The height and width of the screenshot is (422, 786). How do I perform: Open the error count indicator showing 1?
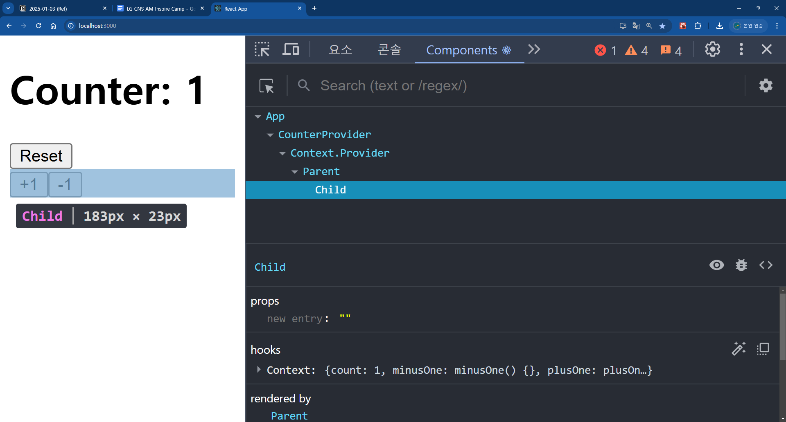click(605, 50)
